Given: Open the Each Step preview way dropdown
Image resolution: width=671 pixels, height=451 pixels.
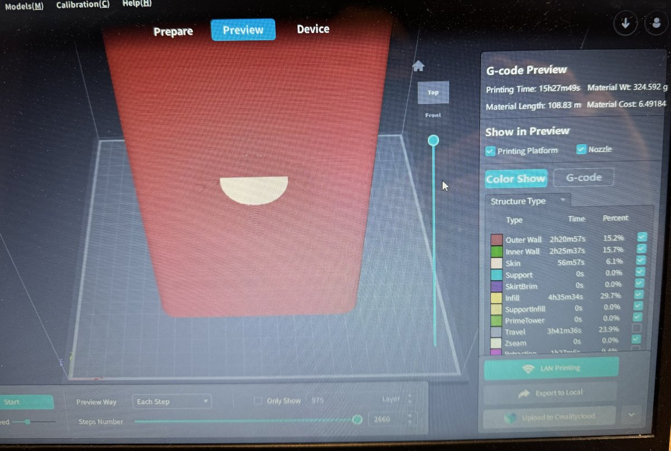Looking at the screenshot, I should click(172, 401).
